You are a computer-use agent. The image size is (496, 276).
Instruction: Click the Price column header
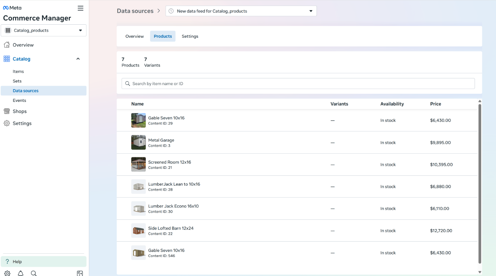tap(436, 104)
